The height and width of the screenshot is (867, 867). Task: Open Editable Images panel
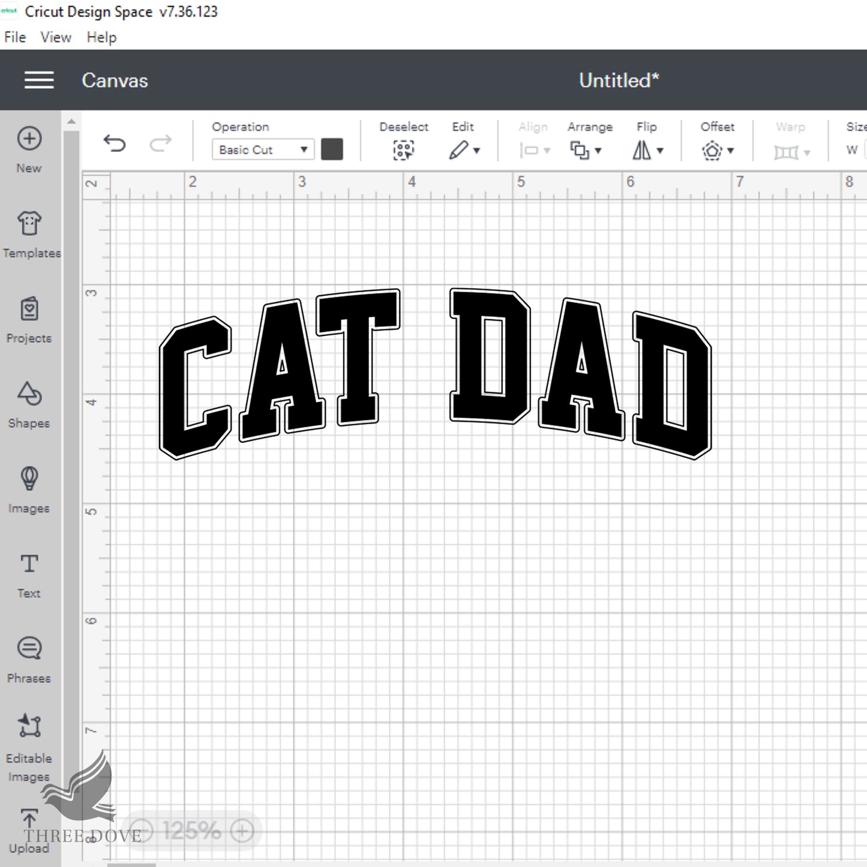pyautogui.click(x=29, y=748)
